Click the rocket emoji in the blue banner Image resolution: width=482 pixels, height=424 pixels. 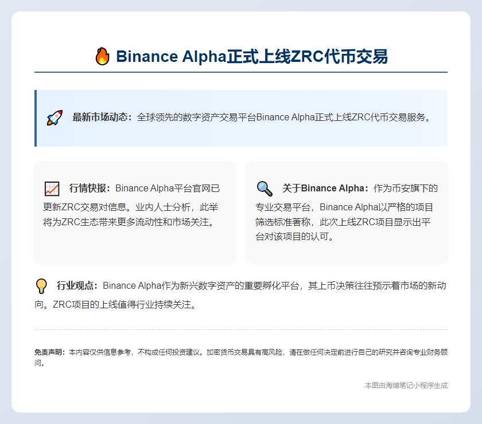coord(55,118)
